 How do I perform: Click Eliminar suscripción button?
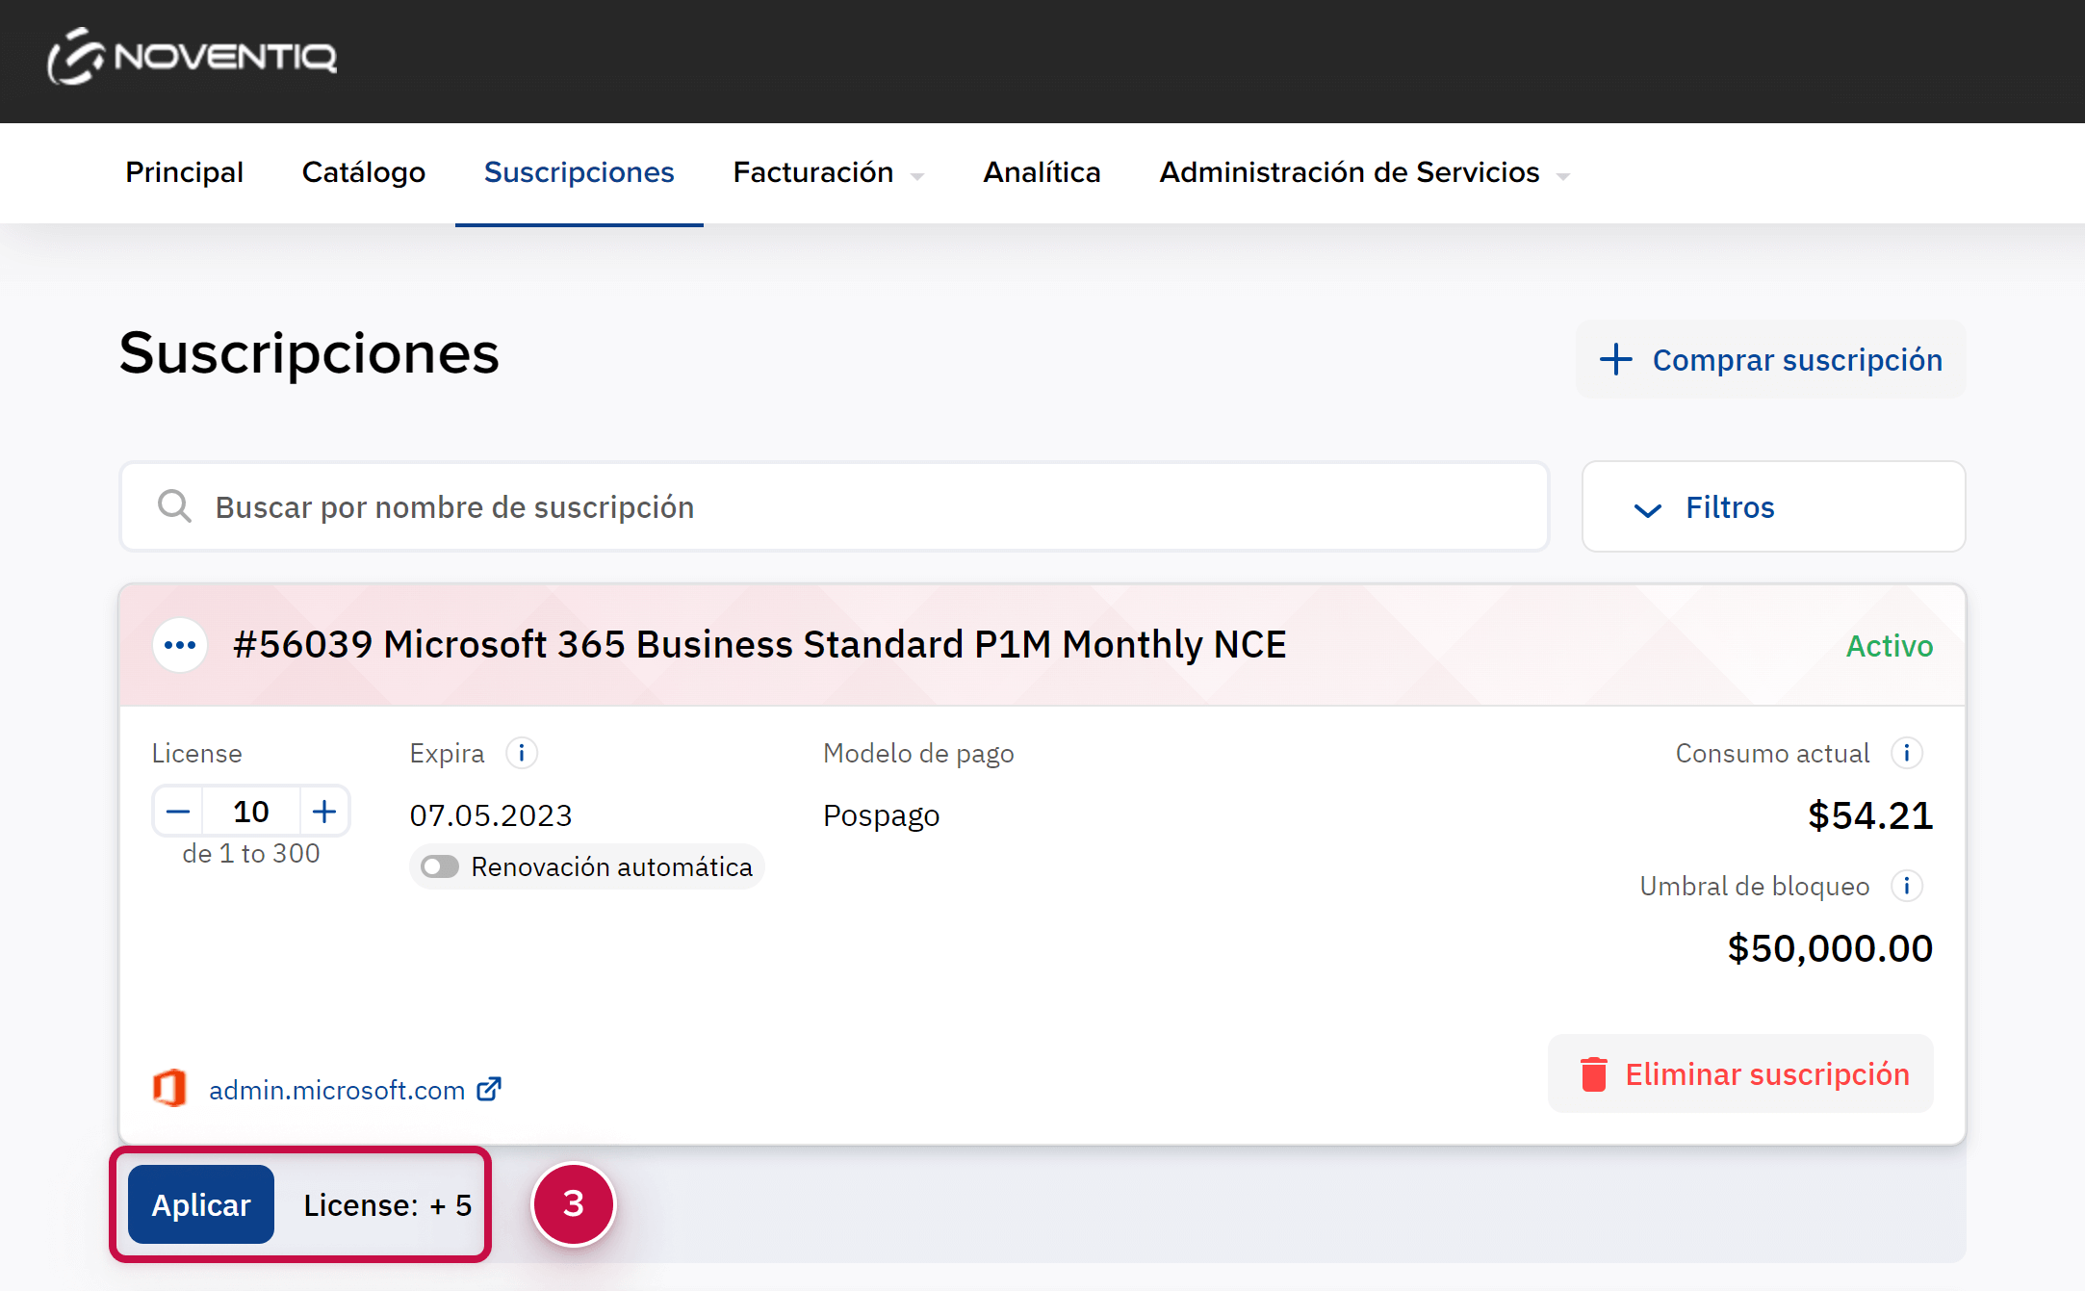click(x=1740, y=1074)
